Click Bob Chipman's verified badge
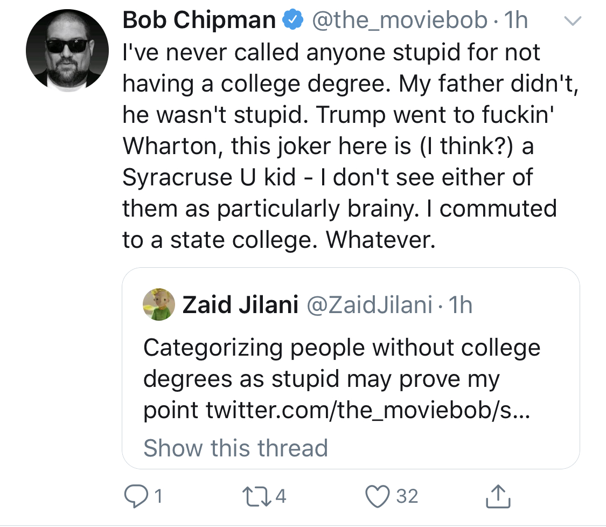 click(293, 20)
